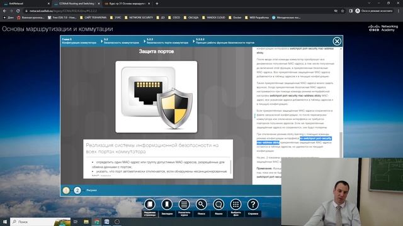Switch to the Курс пр.31 browser tab
Image resolution: width=403 pixels, height=226 pixels.
coord(127,4)
